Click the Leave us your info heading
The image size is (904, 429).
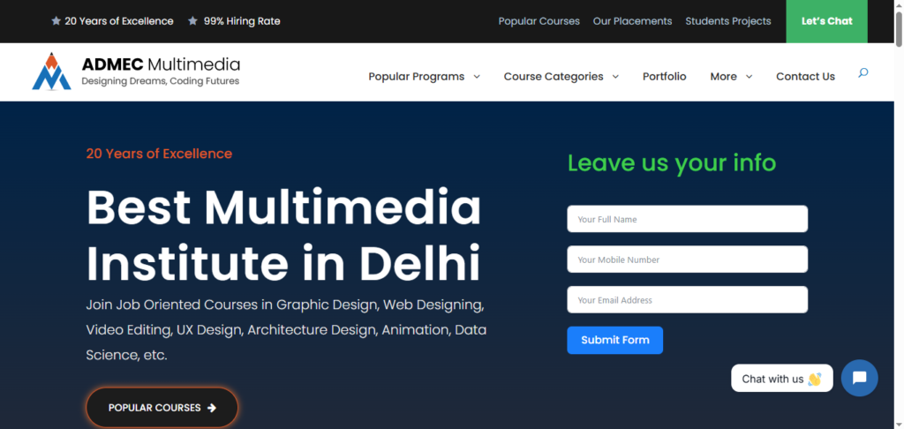(x=672, y=162)
